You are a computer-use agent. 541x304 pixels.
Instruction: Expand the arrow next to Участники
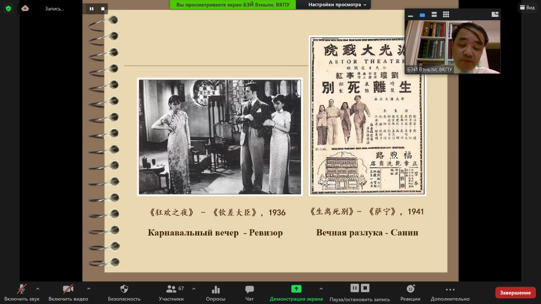click(194, 289)
